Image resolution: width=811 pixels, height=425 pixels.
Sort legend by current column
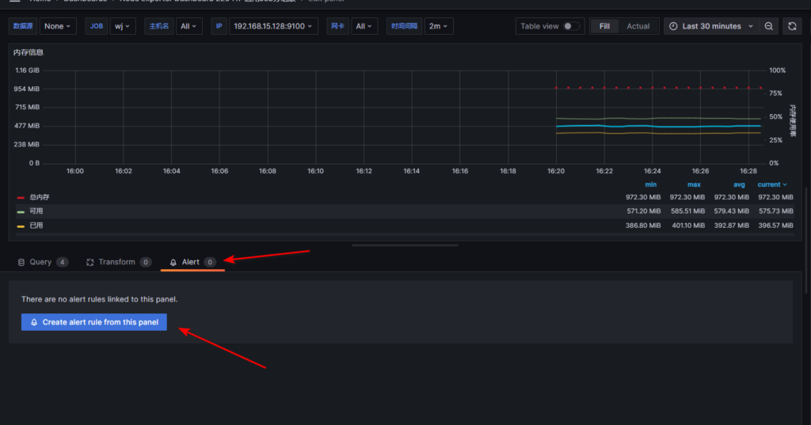773,184
